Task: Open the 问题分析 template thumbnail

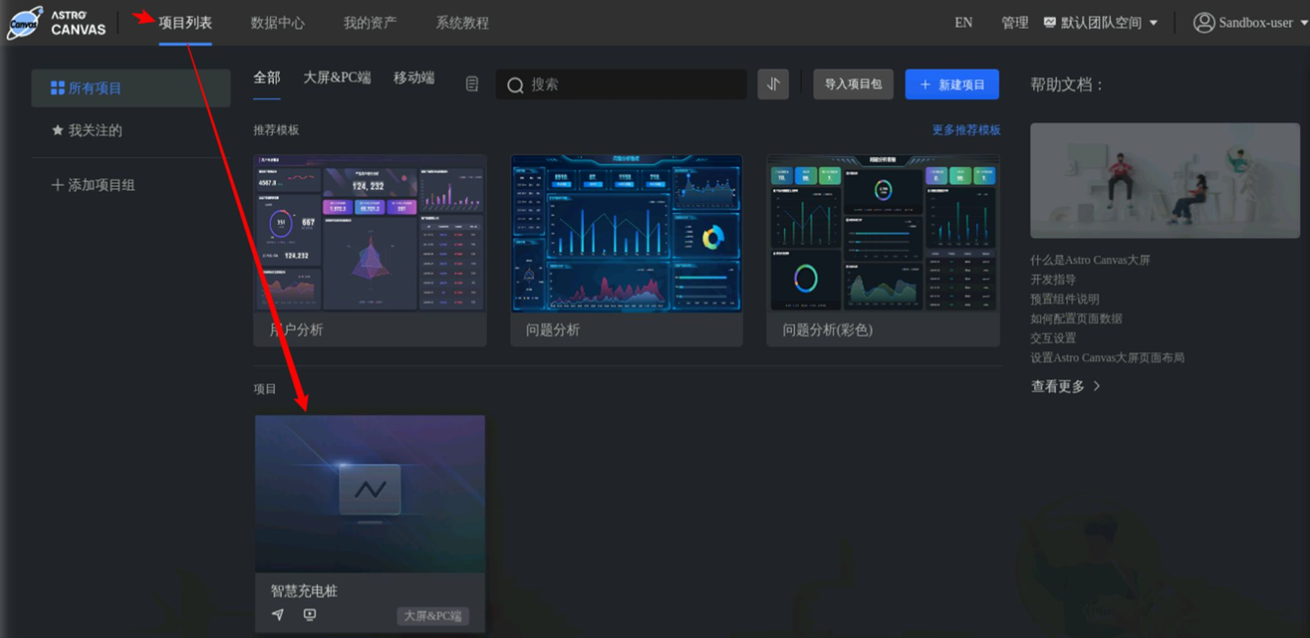Action: click(x=626, y=233)
